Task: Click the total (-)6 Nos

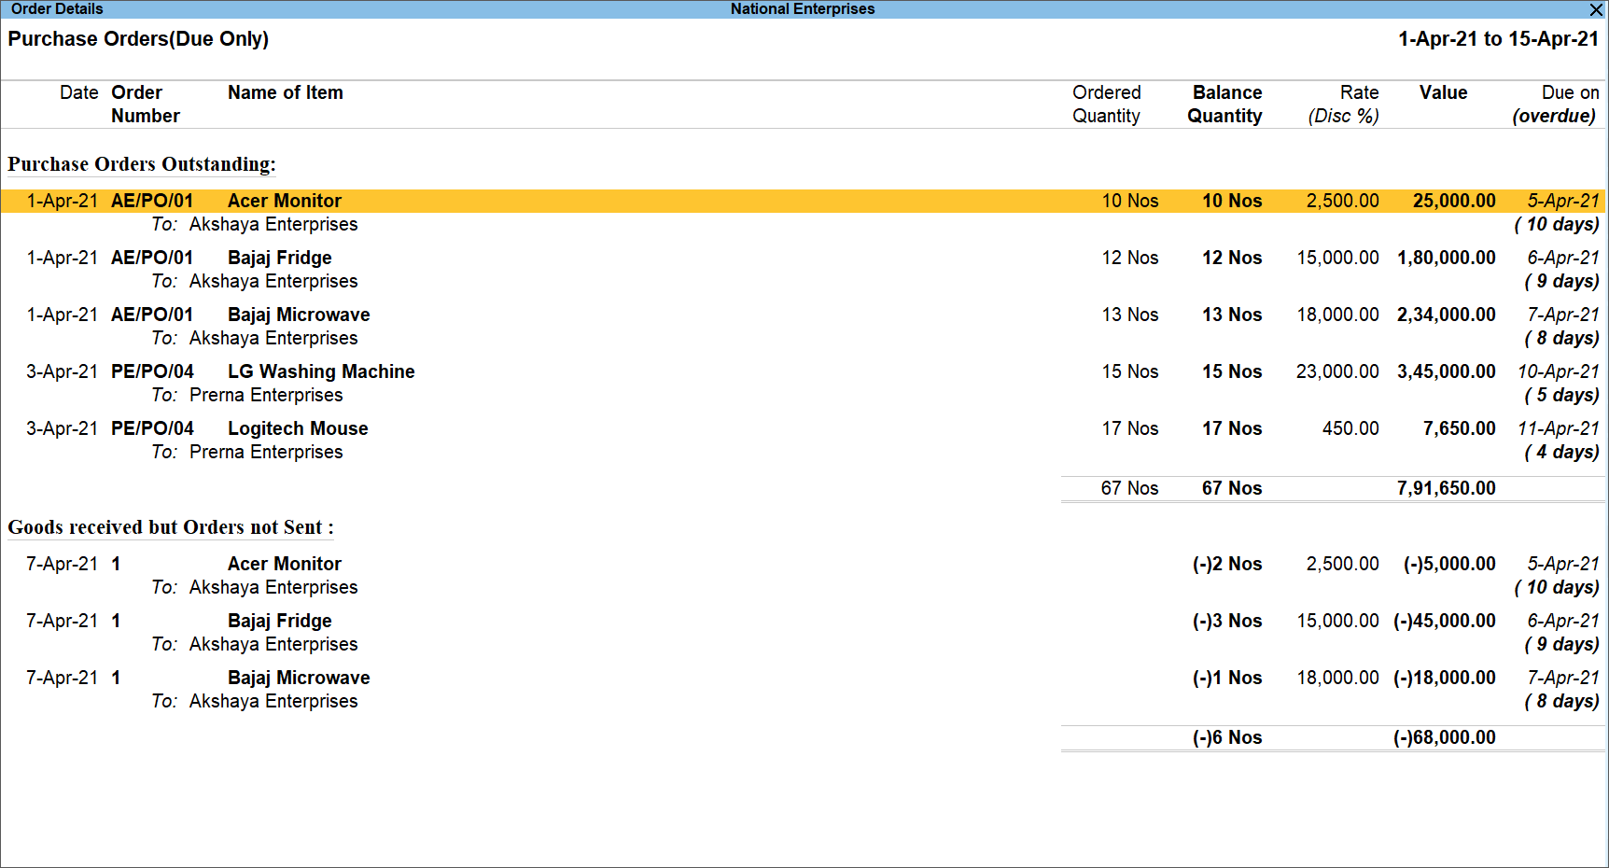Action: coord(1227,737)
